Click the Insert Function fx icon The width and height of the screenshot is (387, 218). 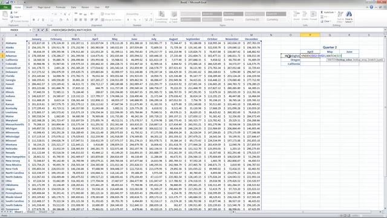(x=47, y=30)
